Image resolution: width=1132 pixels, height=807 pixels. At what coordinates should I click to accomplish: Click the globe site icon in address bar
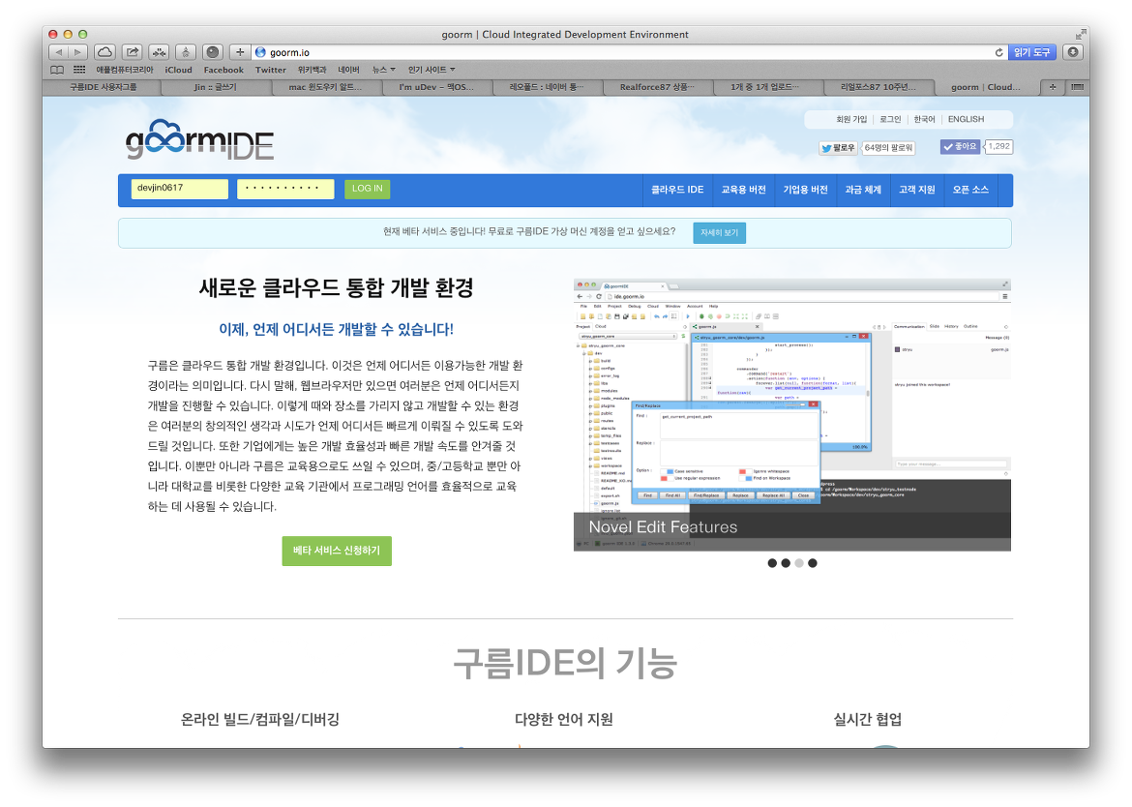[260, 52]
